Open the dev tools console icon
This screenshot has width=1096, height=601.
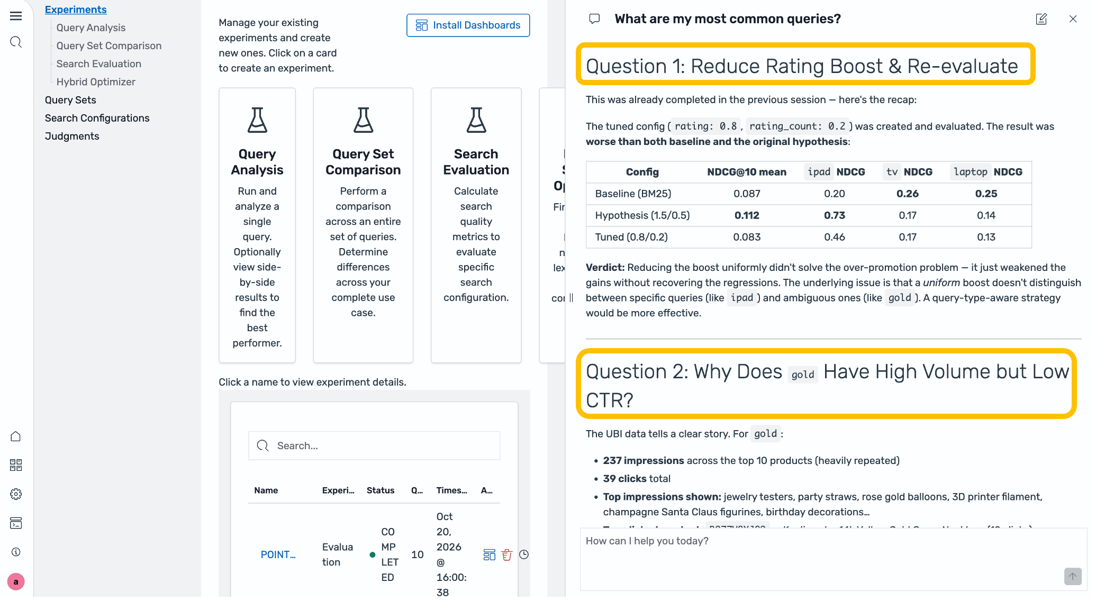point(16,523)
